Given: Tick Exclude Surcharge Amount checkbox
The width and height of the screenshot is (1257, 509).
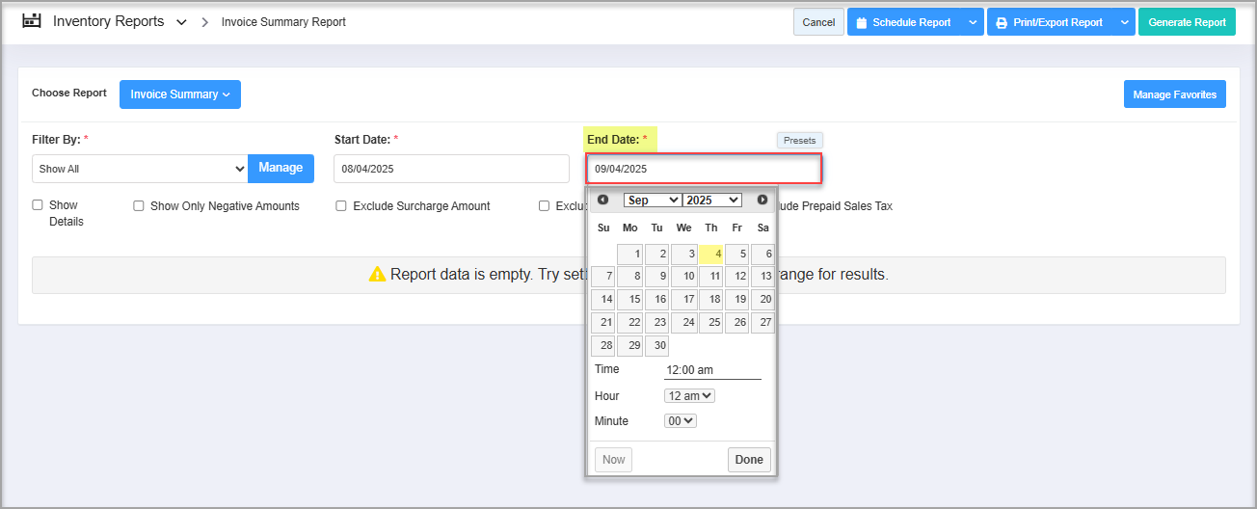Looking at the screenshot, I should (341, 206).
